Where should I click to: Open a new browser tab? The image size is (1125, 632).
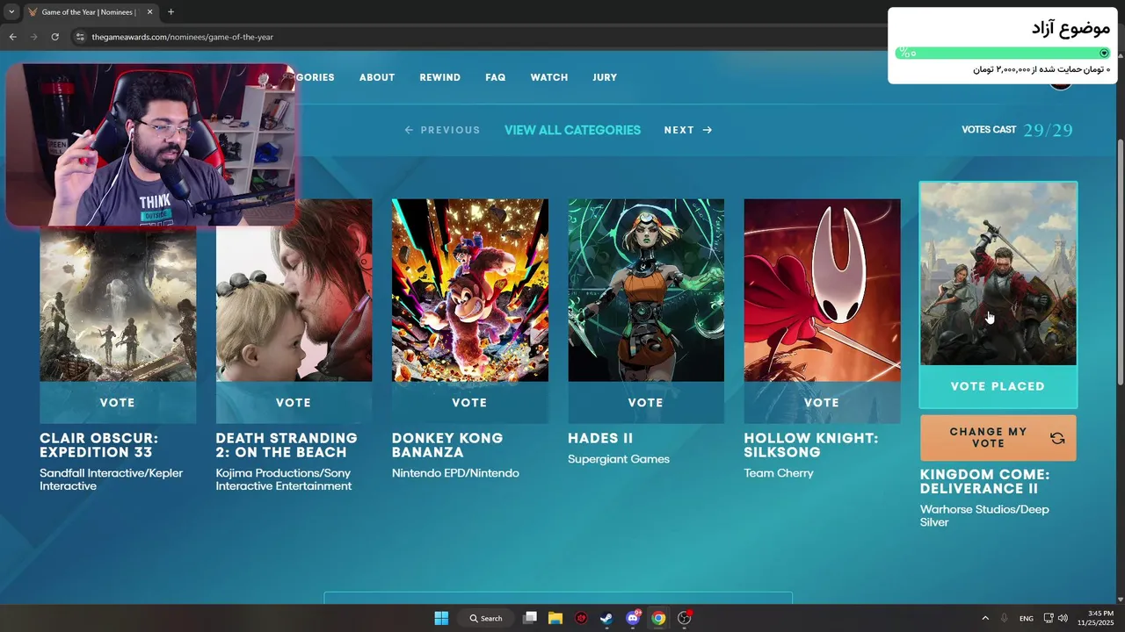pyautogui.click(x=171, y=12)
